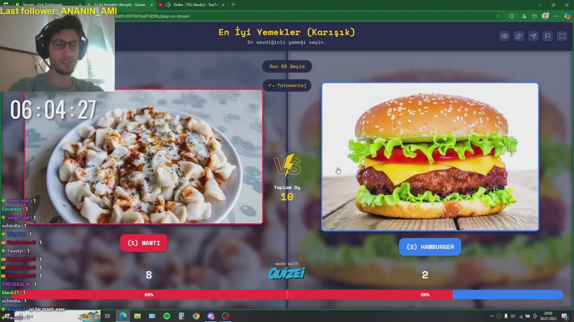Toggle the eye visibility icon in Quizei header
Viewport: 574px width, 322px height.
[504, 36]
